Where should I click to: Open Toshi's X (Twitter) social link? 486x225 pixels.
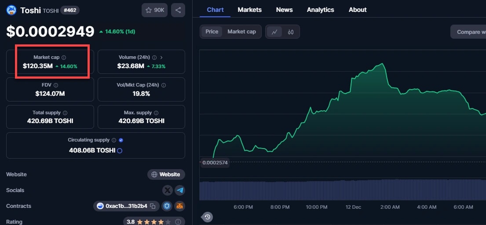(168, 190)
